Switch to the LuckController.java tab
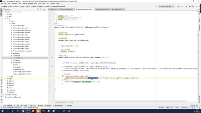Viewport: 201px width, 113px height. pyautogui.click(x=67, y=9)
